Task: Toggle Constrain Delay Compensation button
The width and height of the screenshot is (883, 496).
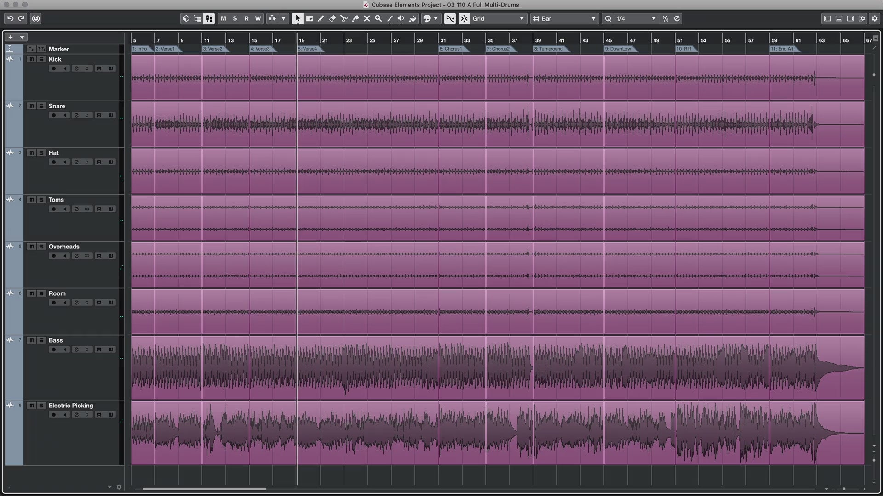Action: coord(36,18)
